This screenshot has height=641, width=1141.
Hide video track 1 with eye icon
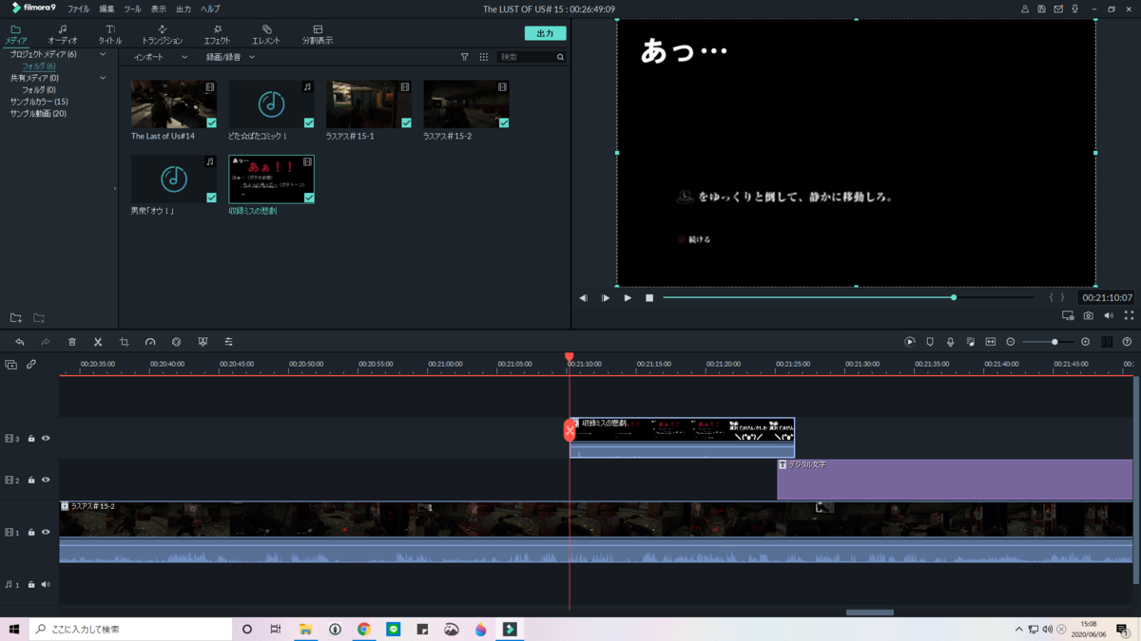coord(46,533)
